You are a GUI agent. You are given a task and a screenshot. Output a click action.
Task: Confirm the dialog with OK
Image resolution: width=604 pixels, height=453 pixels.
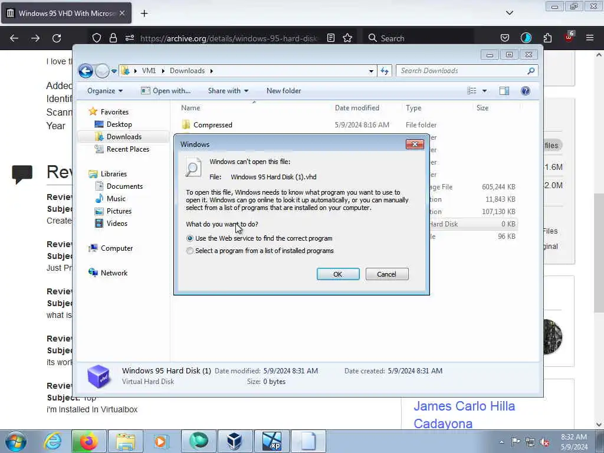coord(338,274)
